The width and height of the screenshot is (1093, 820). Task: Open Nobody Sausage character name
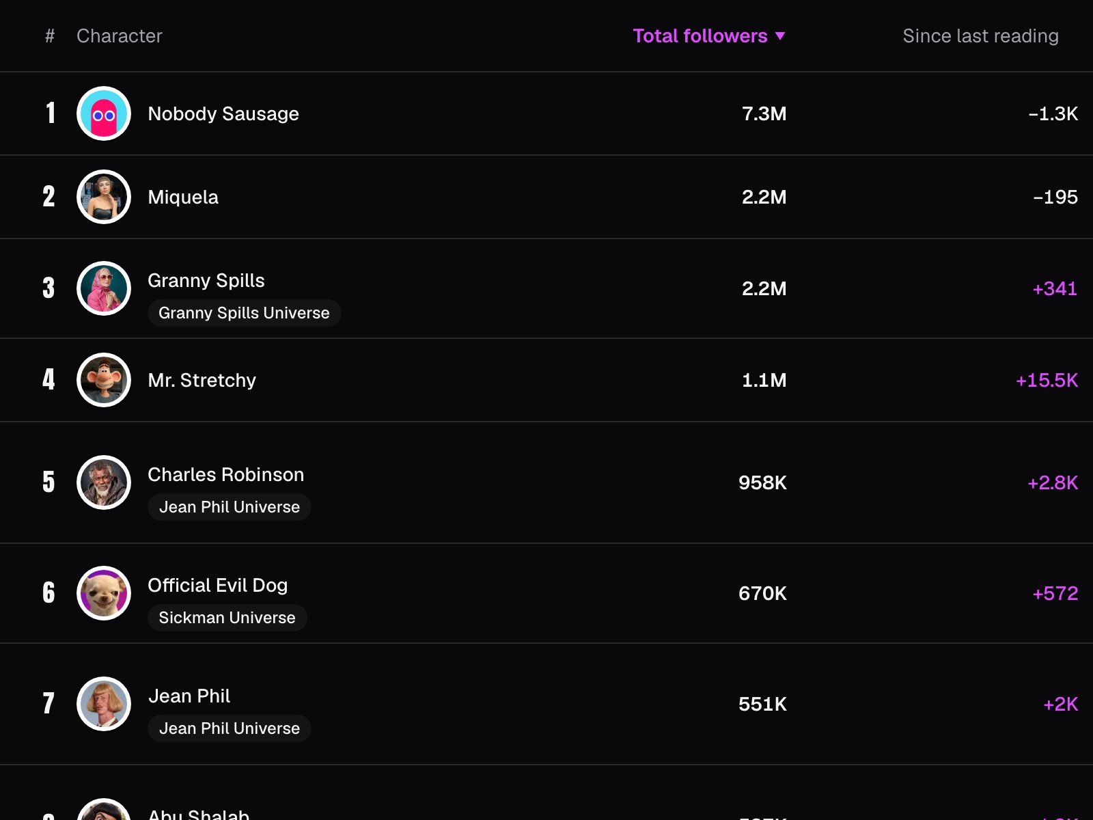[223, 113]
